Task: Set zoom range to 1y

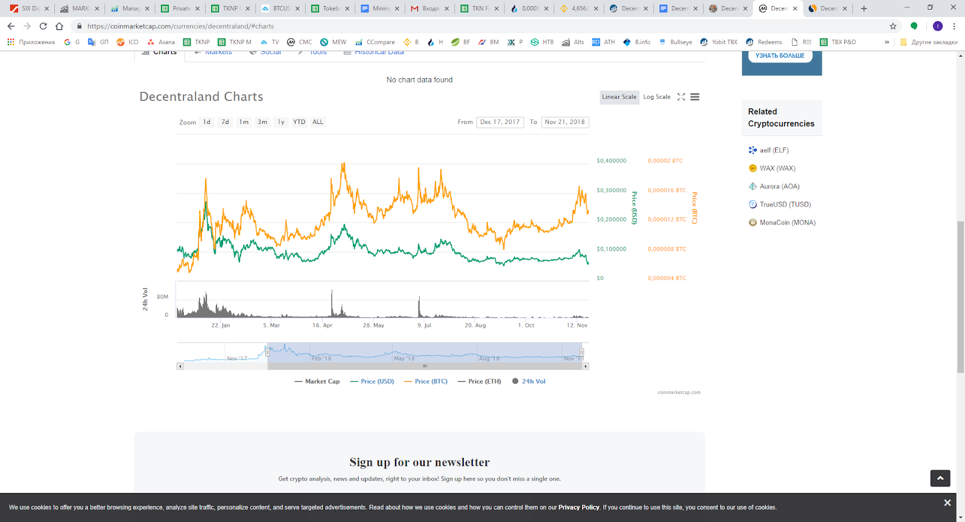Action: 281,122
